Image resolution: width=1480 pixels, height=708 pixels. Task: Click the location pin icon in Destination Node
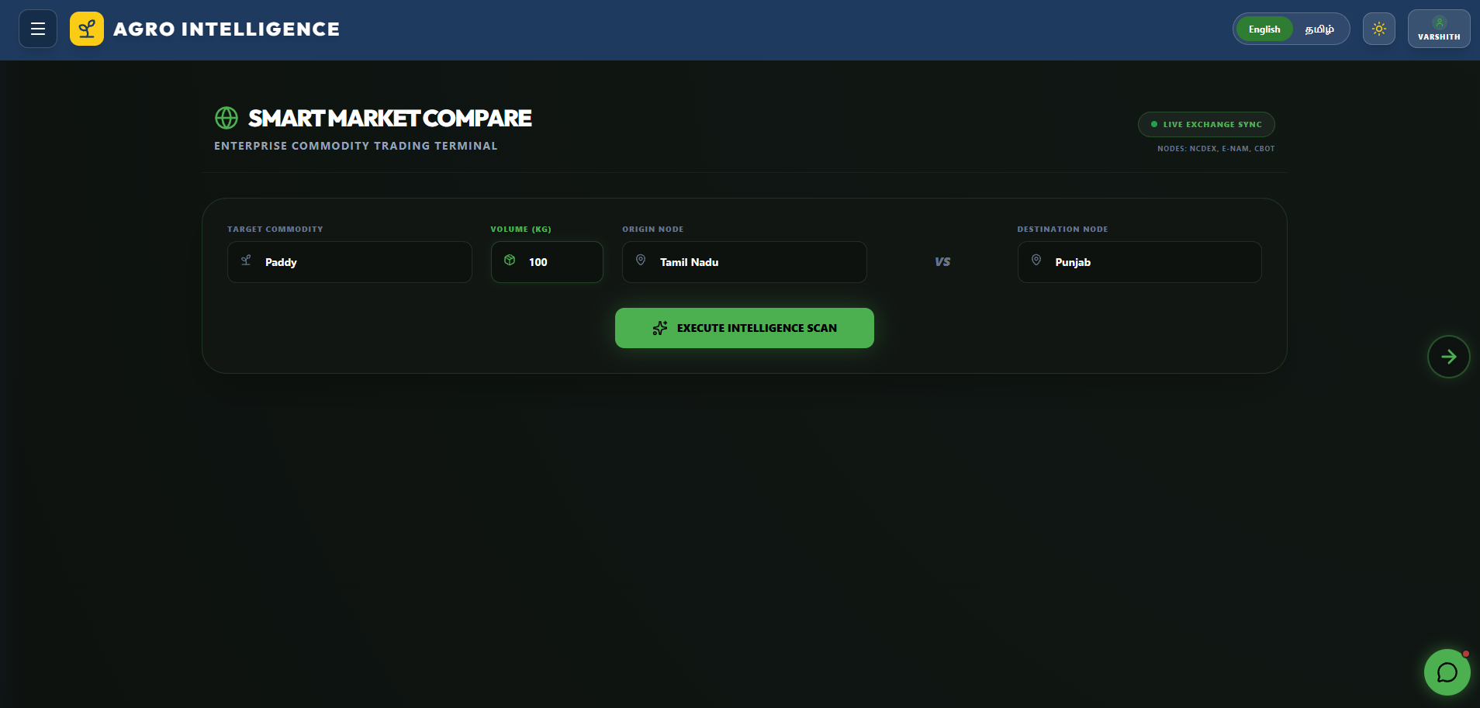1036,261
